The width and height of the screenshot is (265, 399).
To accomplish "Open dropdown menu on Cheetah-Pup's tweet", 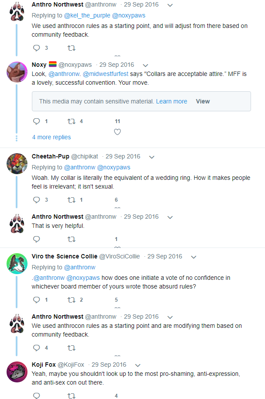I will click(x=151, y=157).
